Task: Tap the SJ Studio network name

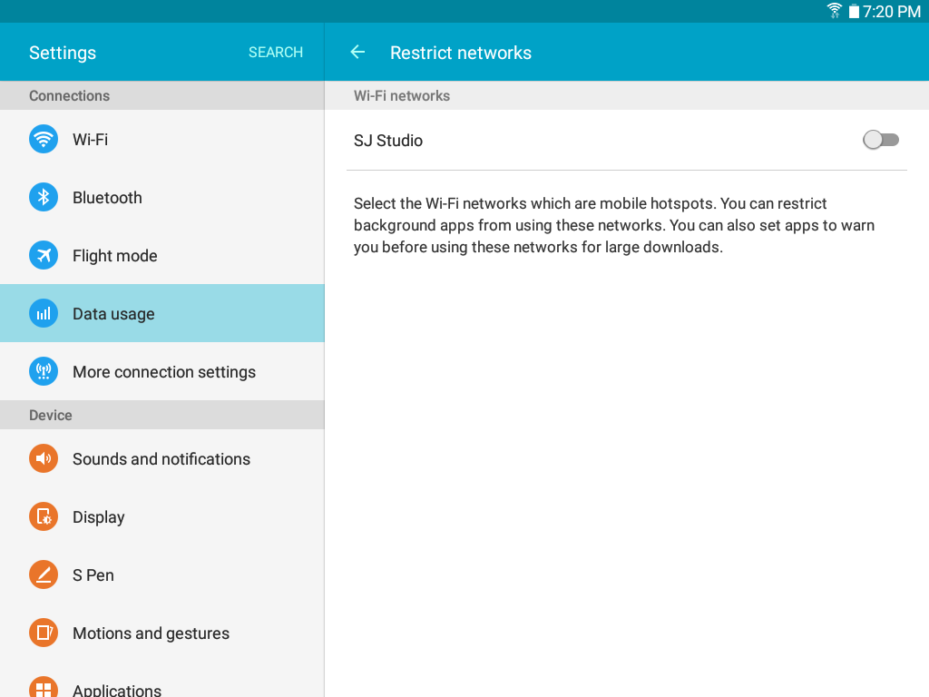Action: (388, 141)
